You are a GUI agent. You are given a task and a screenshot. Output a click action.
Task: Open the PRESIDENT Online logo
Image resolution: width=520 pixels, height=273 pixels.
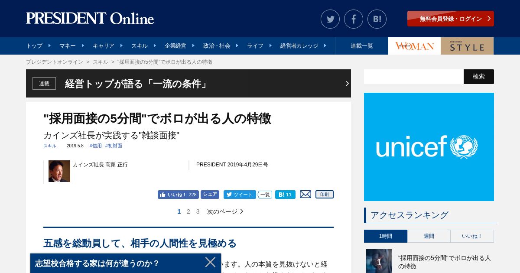90,19
